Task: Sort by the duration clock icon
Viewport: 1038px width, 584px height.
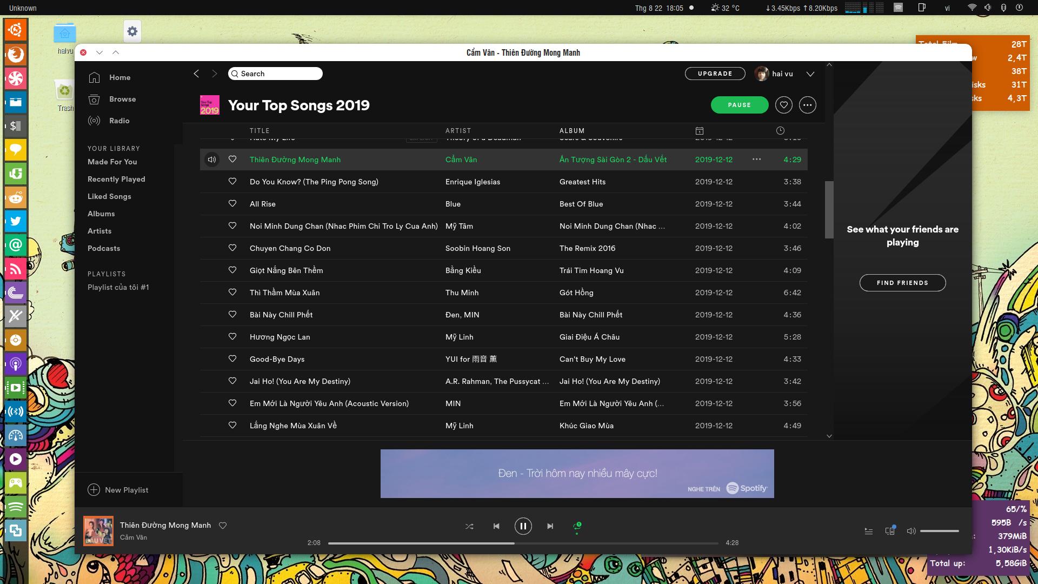Action: (780, 131)
